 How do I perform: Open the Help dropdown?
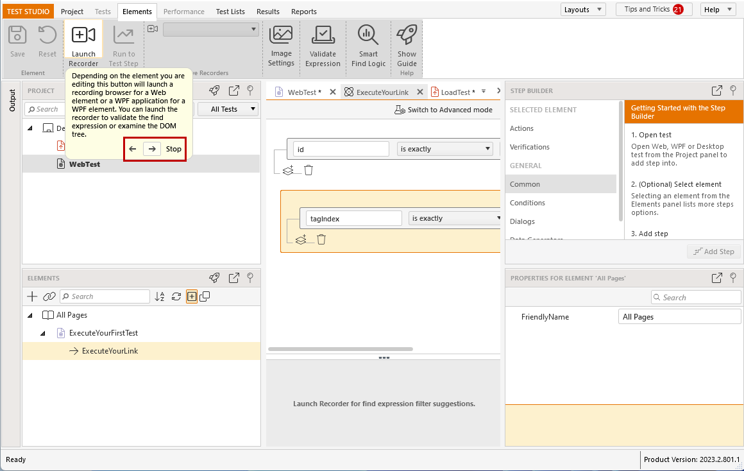(718, 10)
